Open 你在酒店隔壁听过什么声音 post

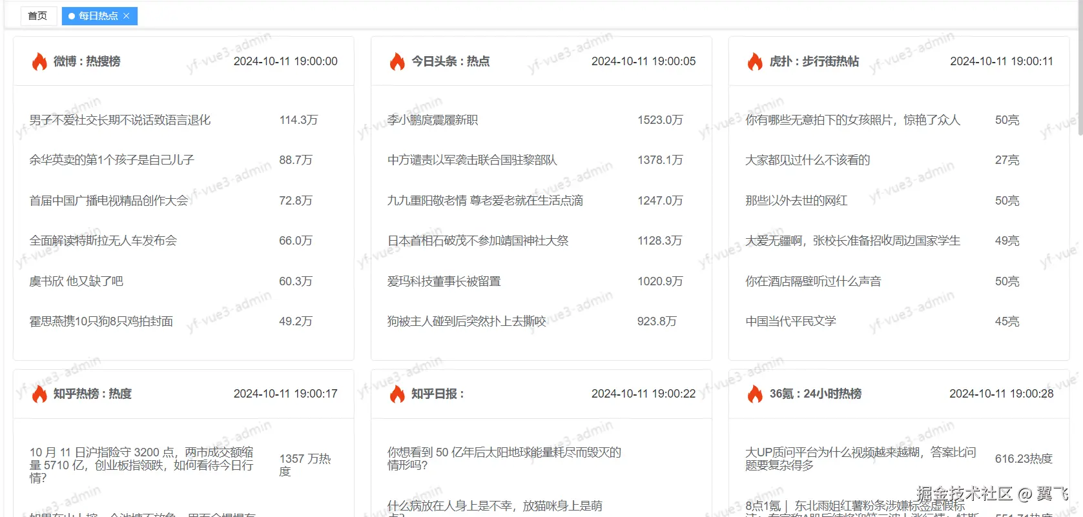(x=813, y=281)
